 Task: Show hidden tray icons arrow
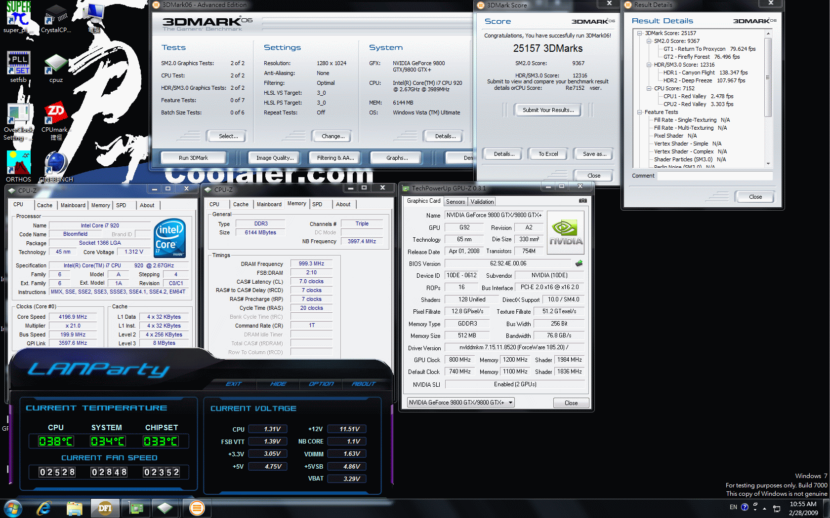765,508
